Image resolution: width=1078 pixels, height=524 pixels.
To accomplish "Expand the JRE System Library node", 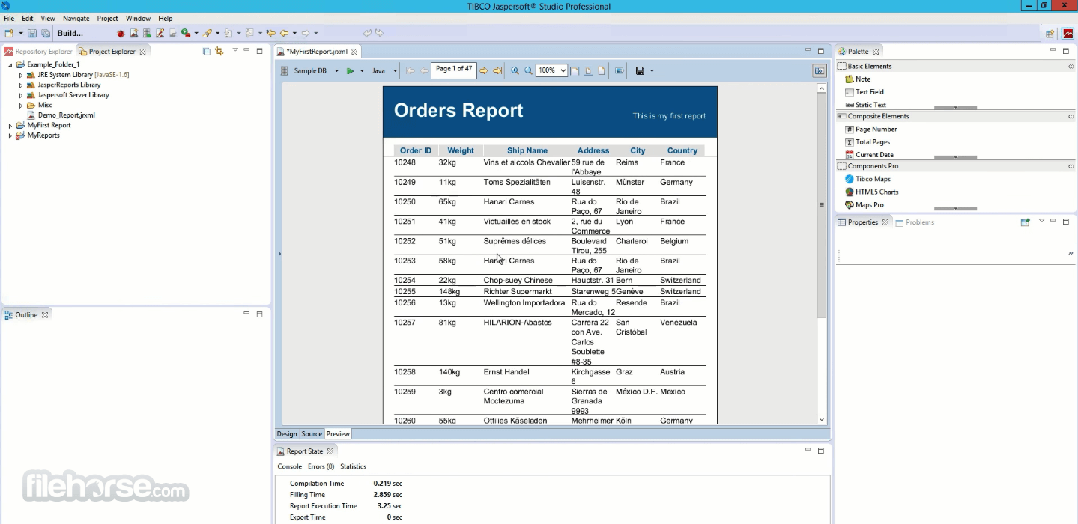I will click(x=21, y=75).
